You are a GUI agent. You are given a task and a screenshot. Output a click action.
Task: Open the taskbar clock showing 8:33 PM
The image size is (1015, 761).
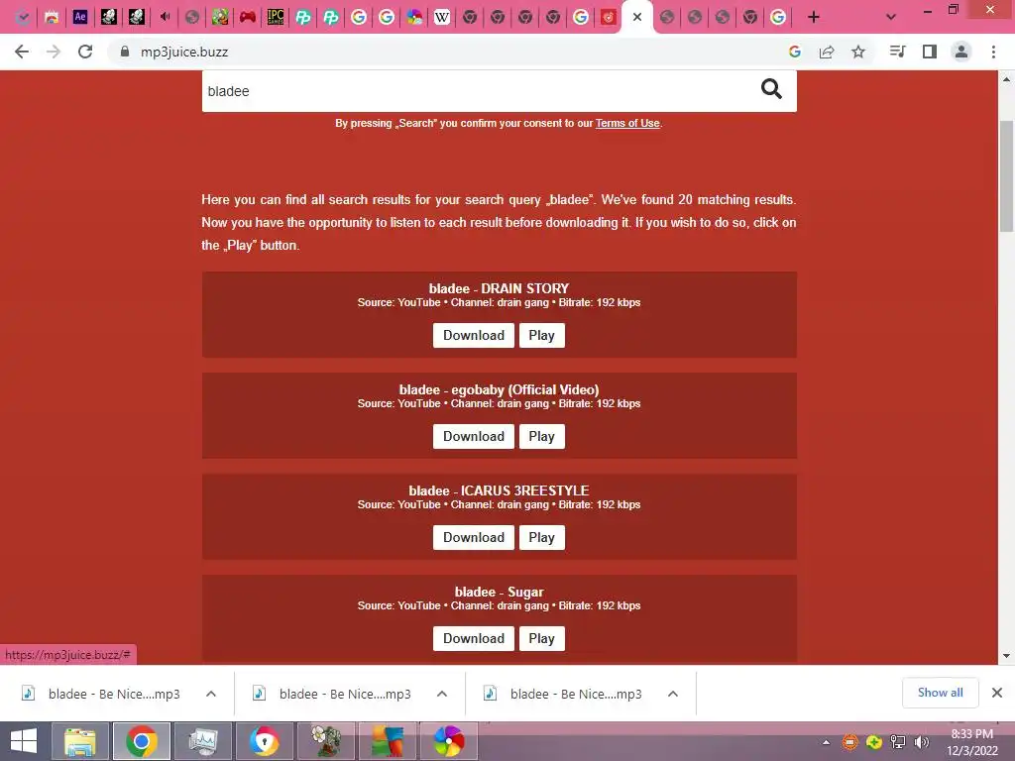971,742
